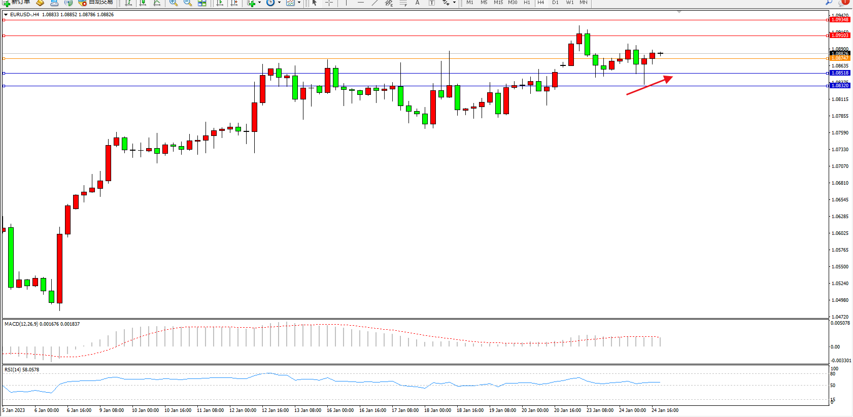This screenshot has height=417, width=853.
Task: Click the New Order button
Action: point(16,3)
